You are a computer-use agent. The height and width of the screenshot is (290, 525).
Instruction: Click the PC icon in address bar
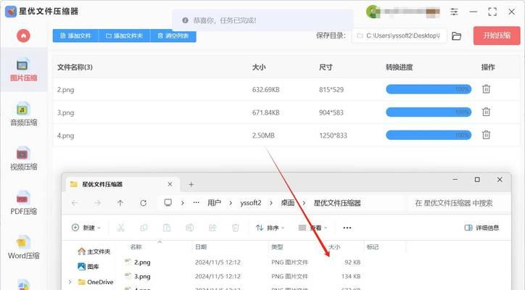click(168, 202)
